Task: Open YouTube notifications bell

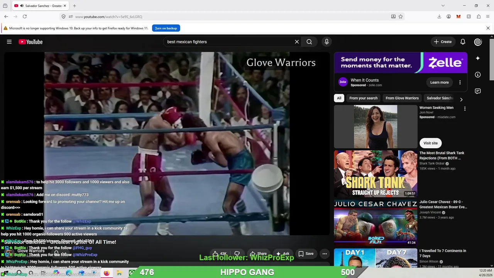Action: (x=463, y=42)
